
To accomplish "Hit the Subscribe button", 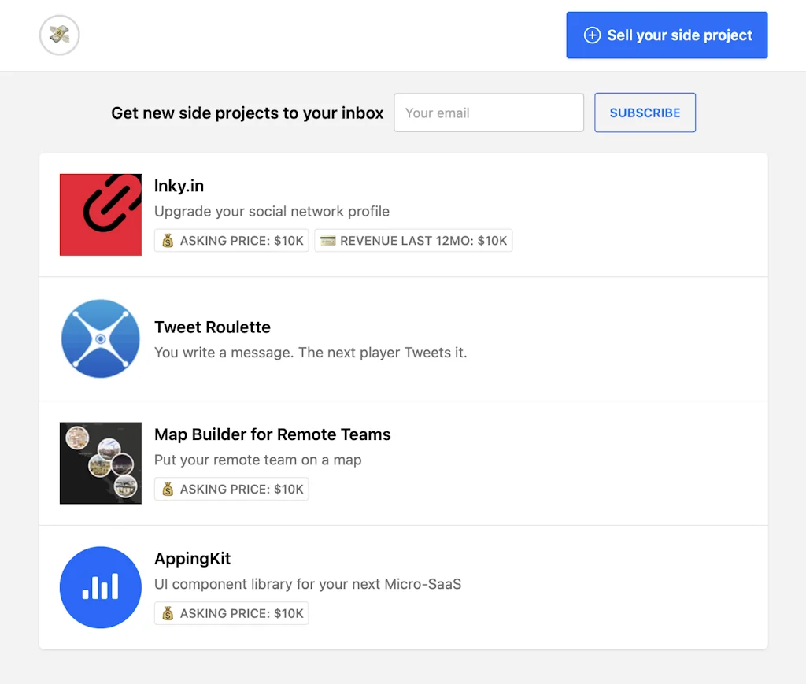I will point(645,113).
